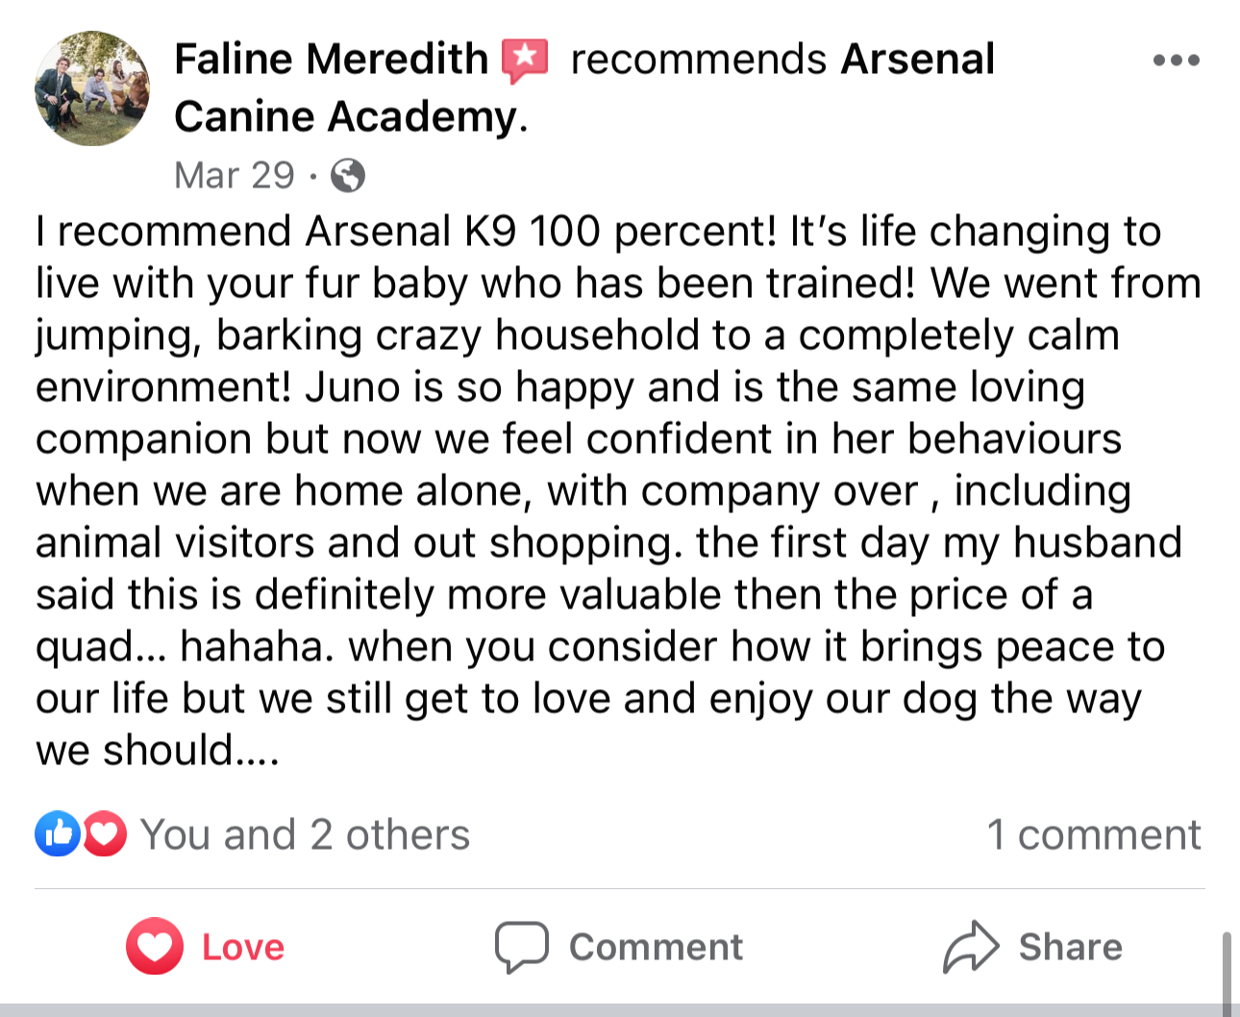Click the red star recommendation badge
The image size is (1240, 1017).
525,61
